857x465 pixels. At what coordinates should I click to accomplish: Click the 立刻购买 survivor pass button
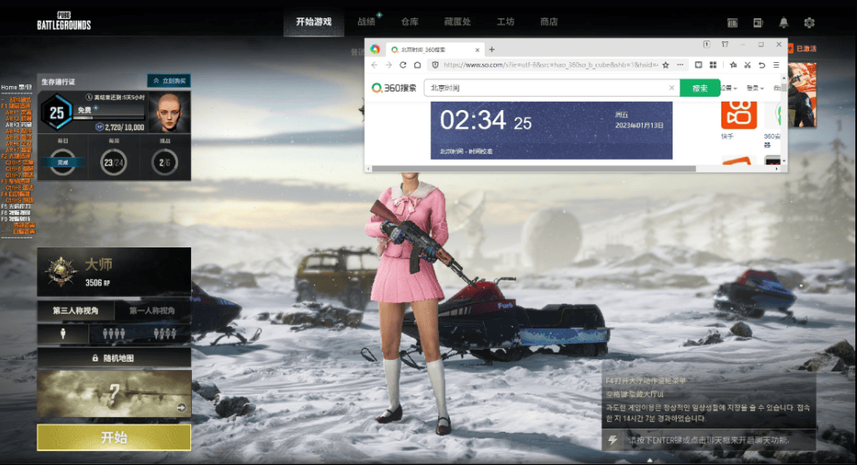(x=169, y=81)
